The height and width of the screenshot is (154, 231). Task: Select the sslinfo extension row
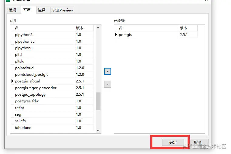point(52,121)
